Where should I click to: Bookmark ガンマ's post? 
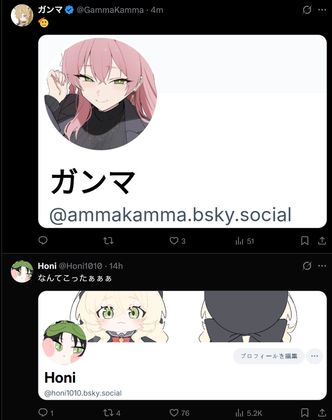coord(305,241)
